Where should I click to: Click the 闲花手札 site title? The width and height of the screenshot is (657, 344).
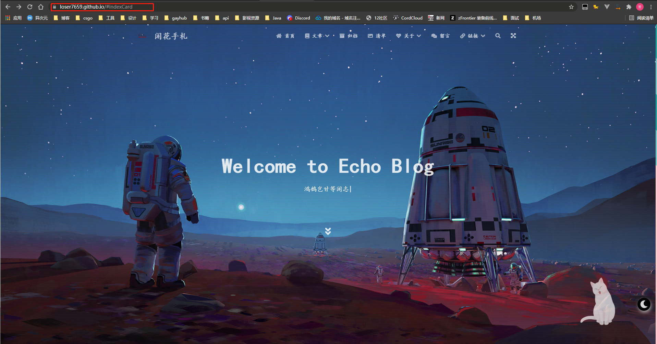[x=171, y=36]
